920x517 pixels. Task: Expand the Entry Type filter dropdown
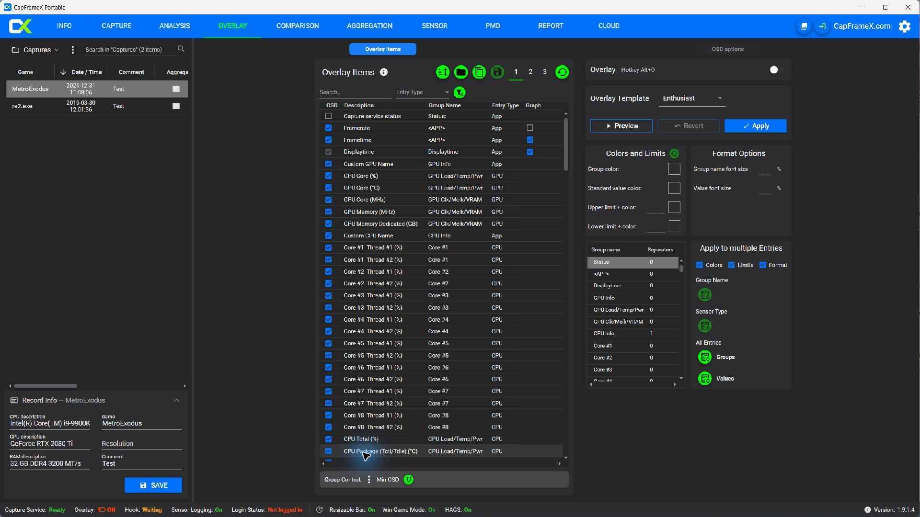(422, 92)
